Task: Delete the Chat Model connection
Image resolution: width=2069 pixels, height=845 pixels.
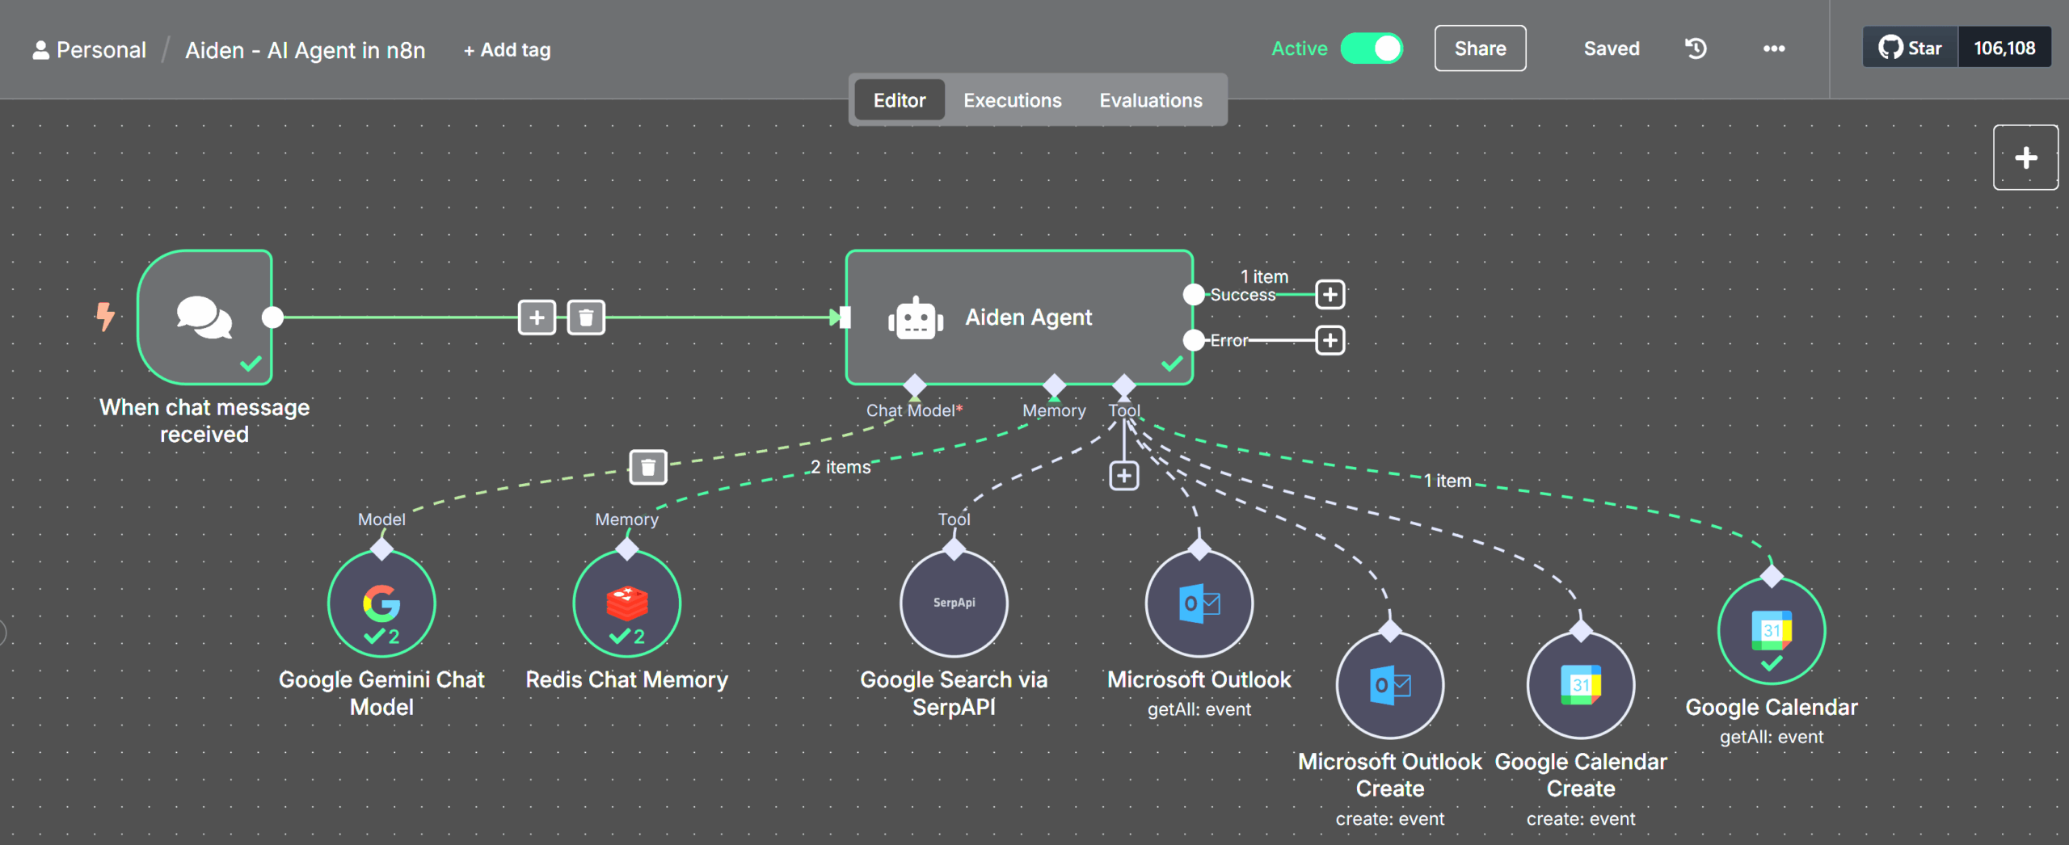Action: 648,467
